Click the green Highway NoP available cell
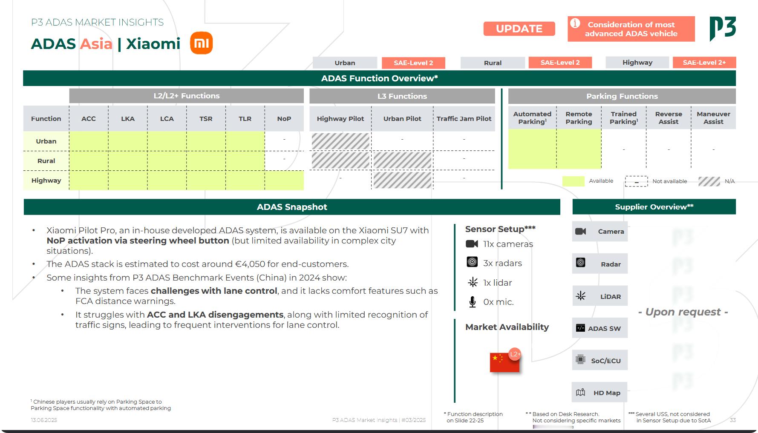Viewport: 758px width, 433px height. pyautogui.click(x=284, y=180)
